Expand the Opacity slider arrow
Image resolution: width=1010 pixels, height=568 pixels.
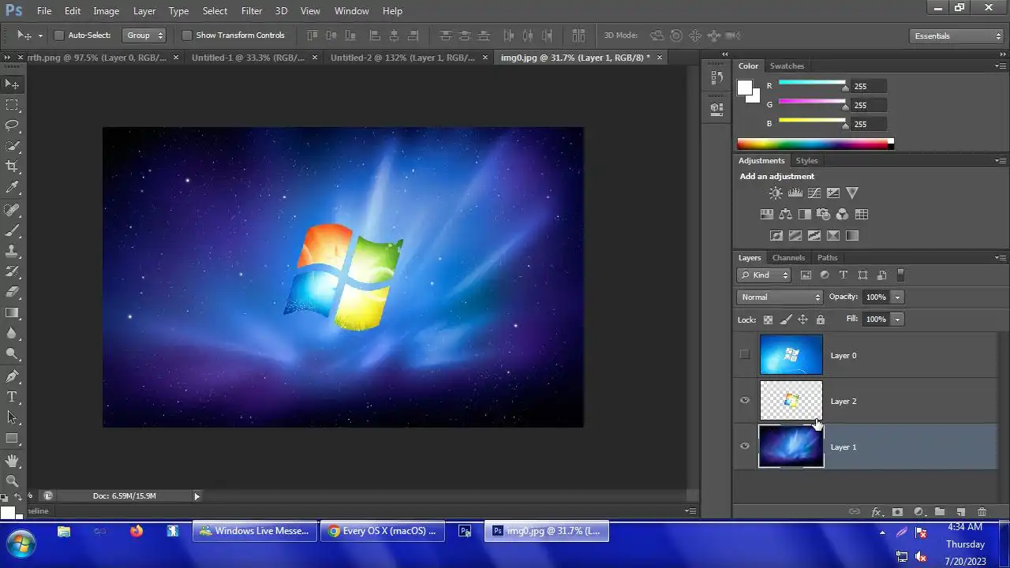(898, 297)
